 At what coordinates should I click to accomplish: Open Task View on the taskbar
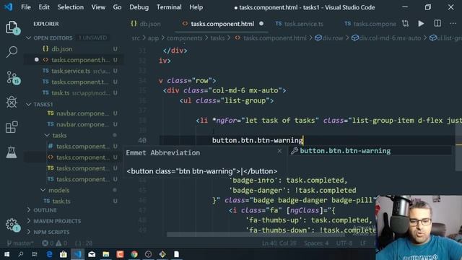click(x=35, y=254)
